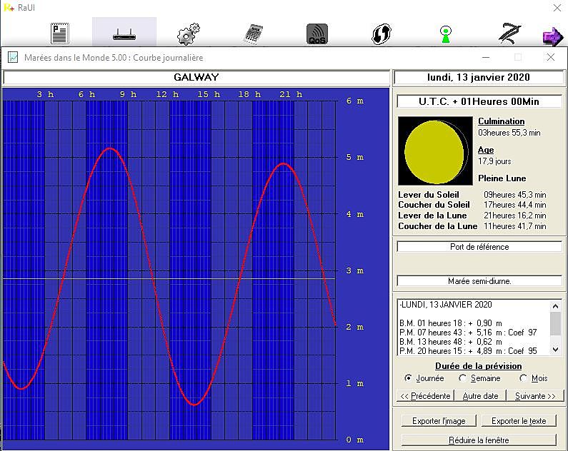This screenshot has height=451, width=568.
Task: Click the Durée de la prévision heading
Action: coord(478,365)
